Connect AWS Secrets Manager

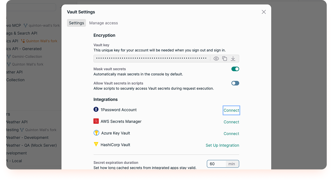[231, 122]
